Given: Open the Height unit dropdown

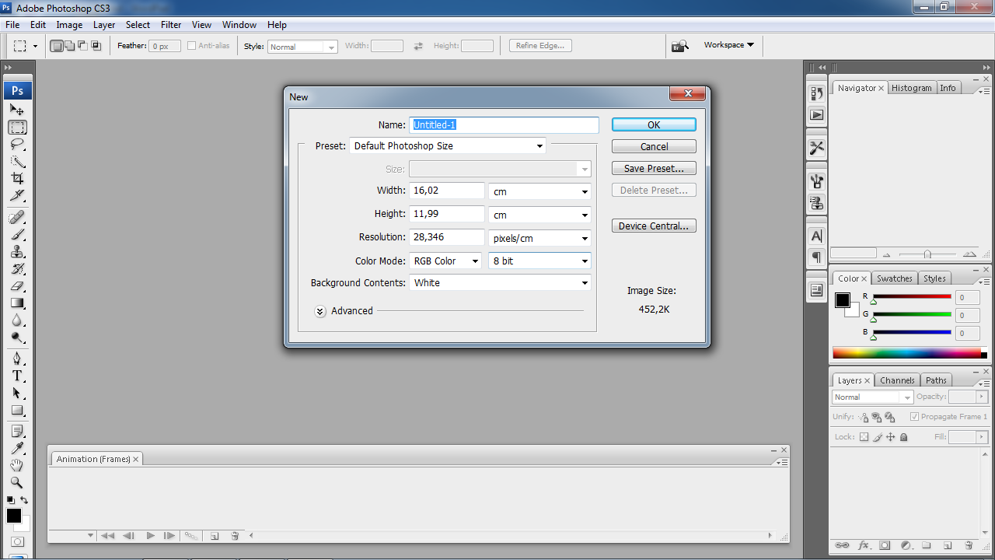Looking at the screenshot, I should [x=539, y=215].
